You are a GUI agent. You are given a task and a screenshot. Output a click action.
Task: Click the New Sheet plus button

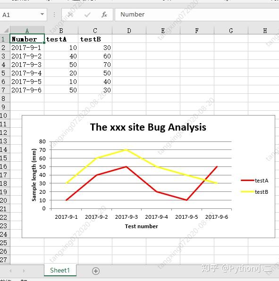tap(96, 271)
